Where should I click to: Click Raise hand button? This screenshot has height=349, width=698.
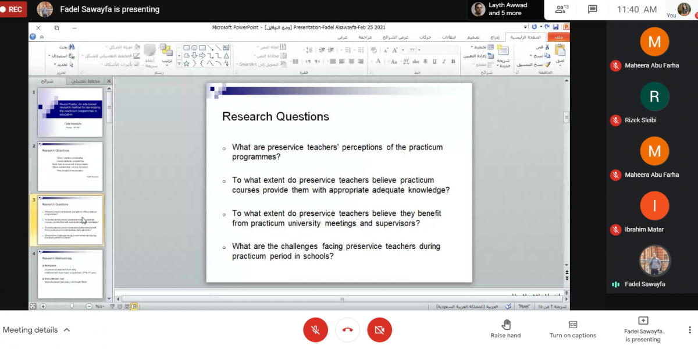click(506, 329)
